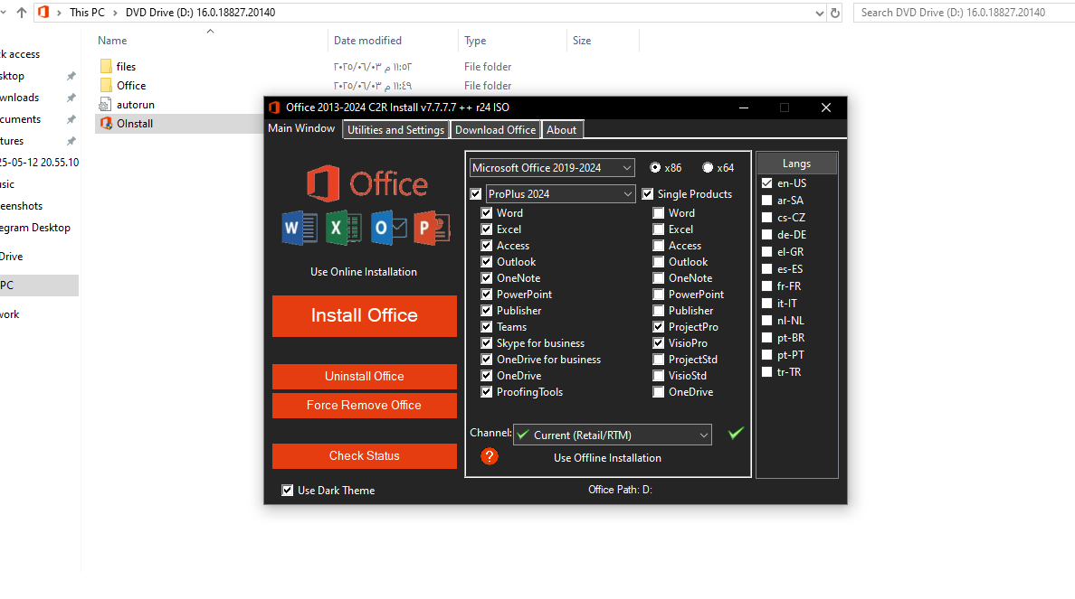This screenshot has height=599, width=1075.
Task: Toggle the ProPlus 2024 suite checkbox
Action: 476,194
